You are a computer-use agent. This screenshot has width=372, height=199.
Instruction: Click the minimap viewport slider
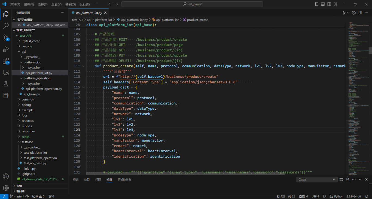[x=370, y=51]
